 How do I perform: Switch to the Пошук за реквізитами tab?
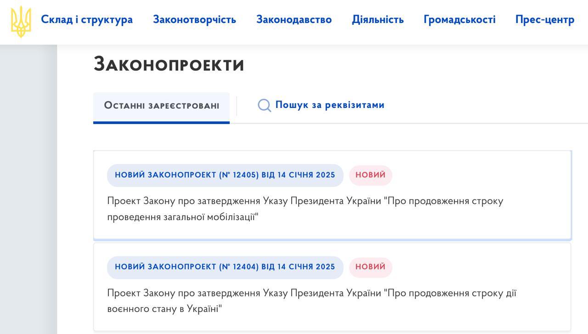click(x=329, y=105)
